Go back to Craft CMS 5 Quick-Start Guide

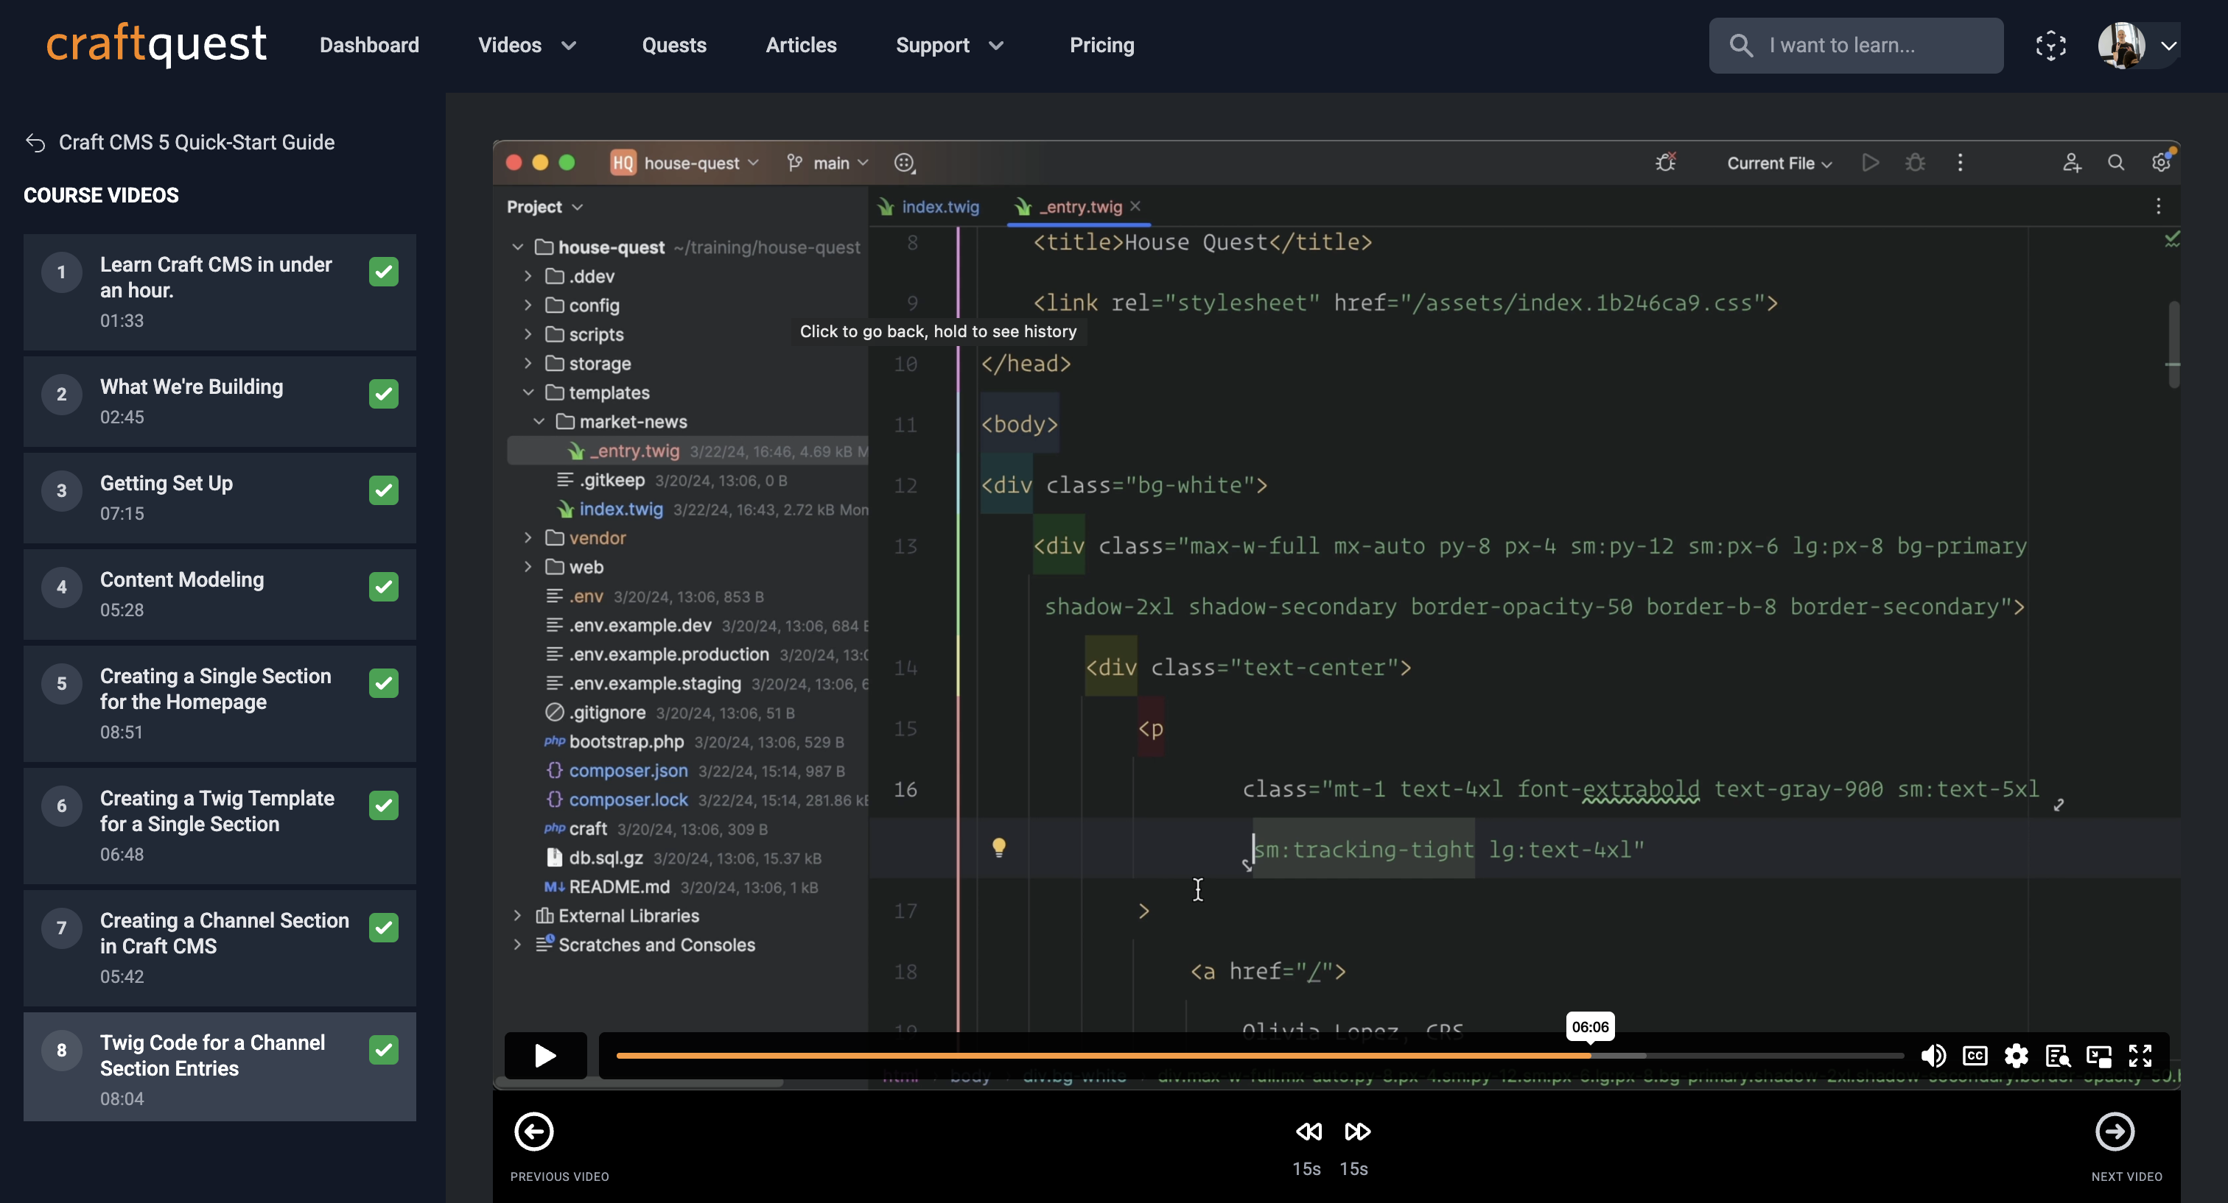tap(195, 142)
